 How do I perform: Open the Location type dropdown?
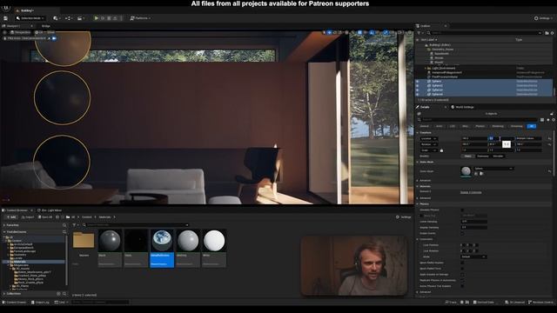point(428,138)
